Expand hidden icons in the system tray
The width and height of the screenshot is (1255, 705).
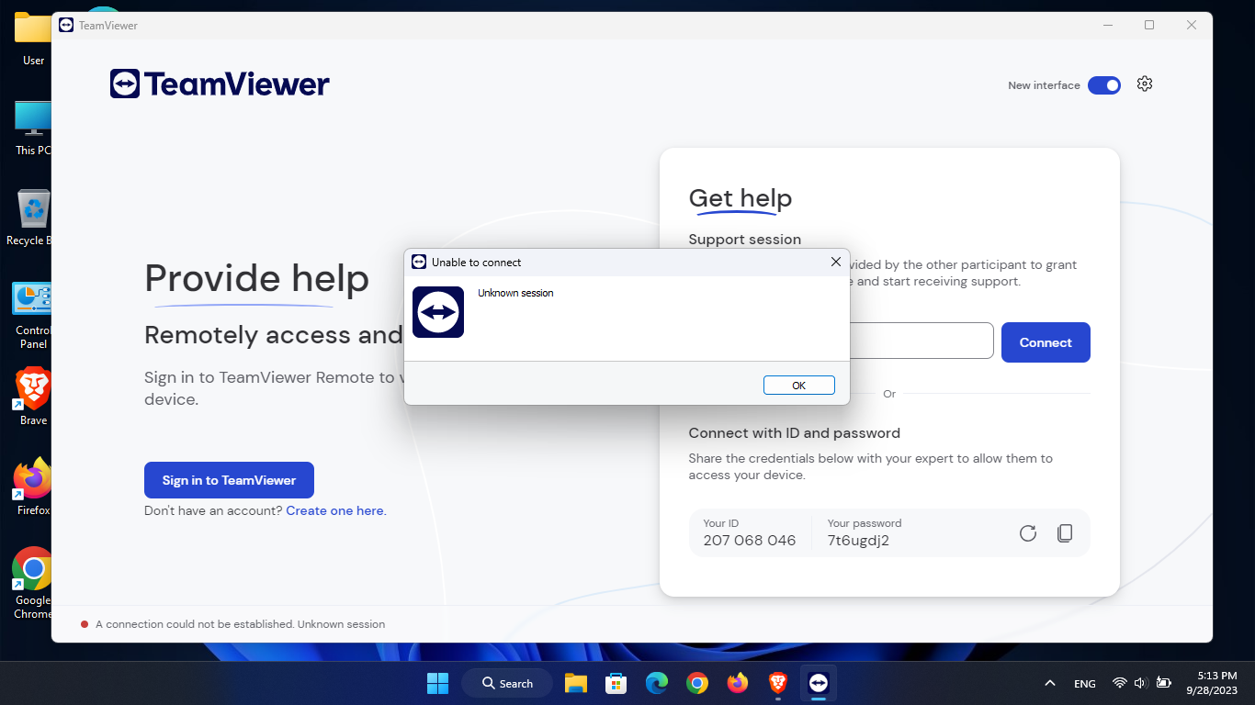(x=1048, y=683)
